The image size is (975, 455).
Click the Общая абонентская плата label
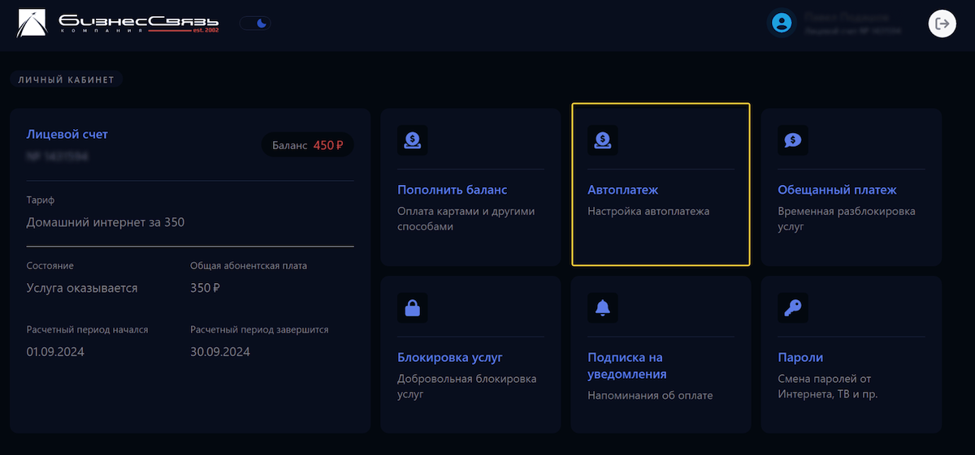(x=249, y=265)
